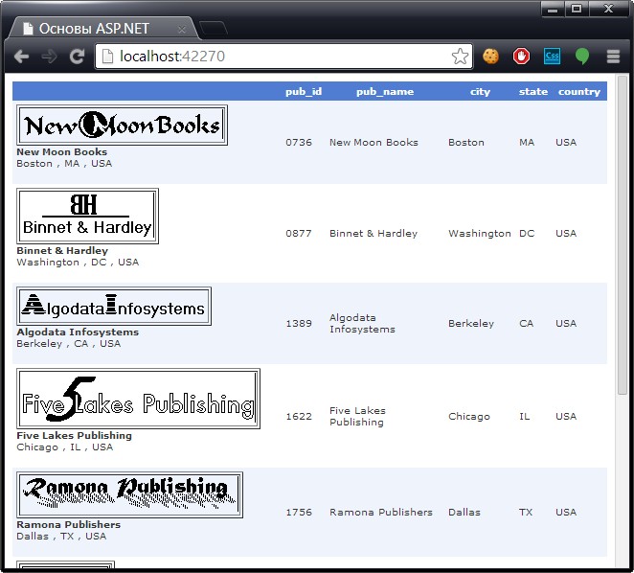Click bold caption New Moon Books
Image resolution: width=634 pixels, height=573 pixels.
coord(62,151)
